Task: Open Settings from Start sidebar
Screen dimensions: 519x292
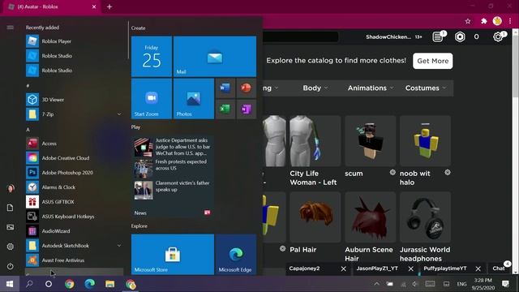Action: point(11,247)
